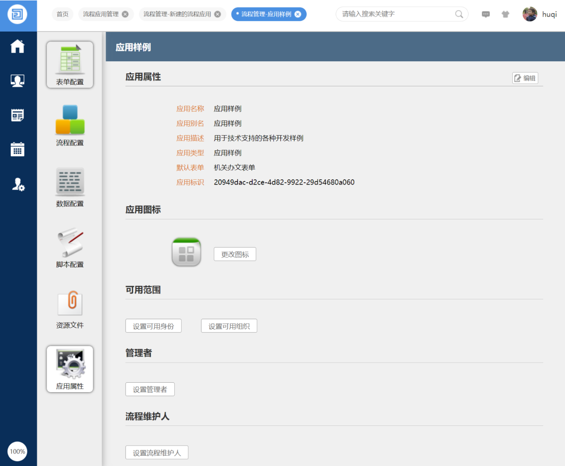Click the 更改图标 button
This screenshot has width=565, height=466.
coord(235,254)
